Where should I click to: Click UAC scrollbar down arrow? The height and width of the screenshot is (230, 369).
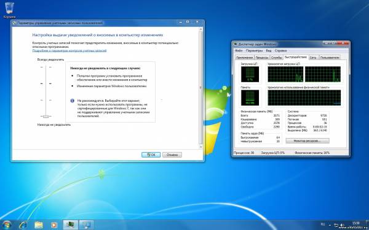pyautogui.click(x=200, y=147)
